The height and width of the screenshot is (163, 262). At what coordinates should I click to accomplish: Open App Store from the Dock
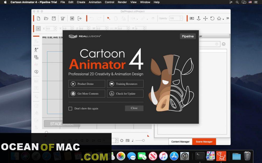click(174, 156)
